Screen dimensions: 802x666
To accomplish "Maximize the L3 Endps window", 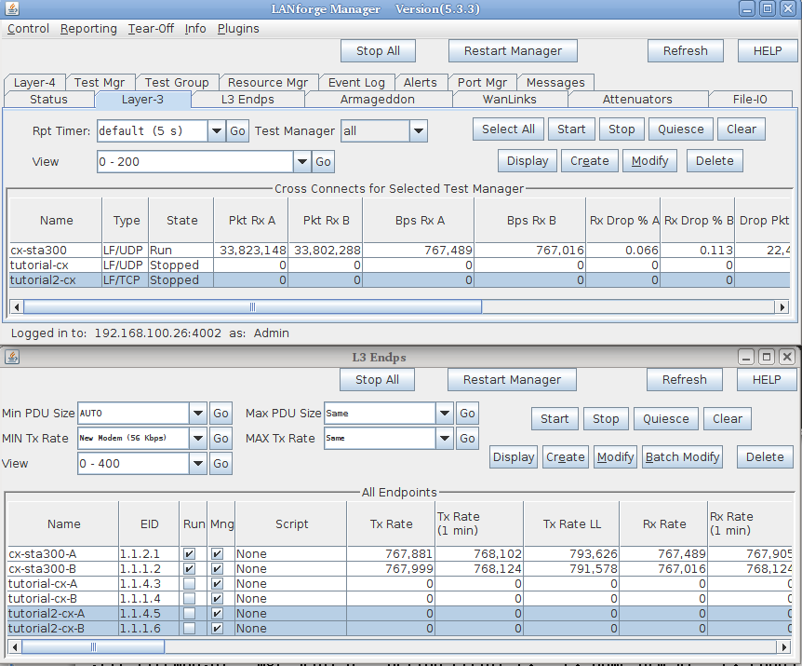I will click(x=767, y=357).
